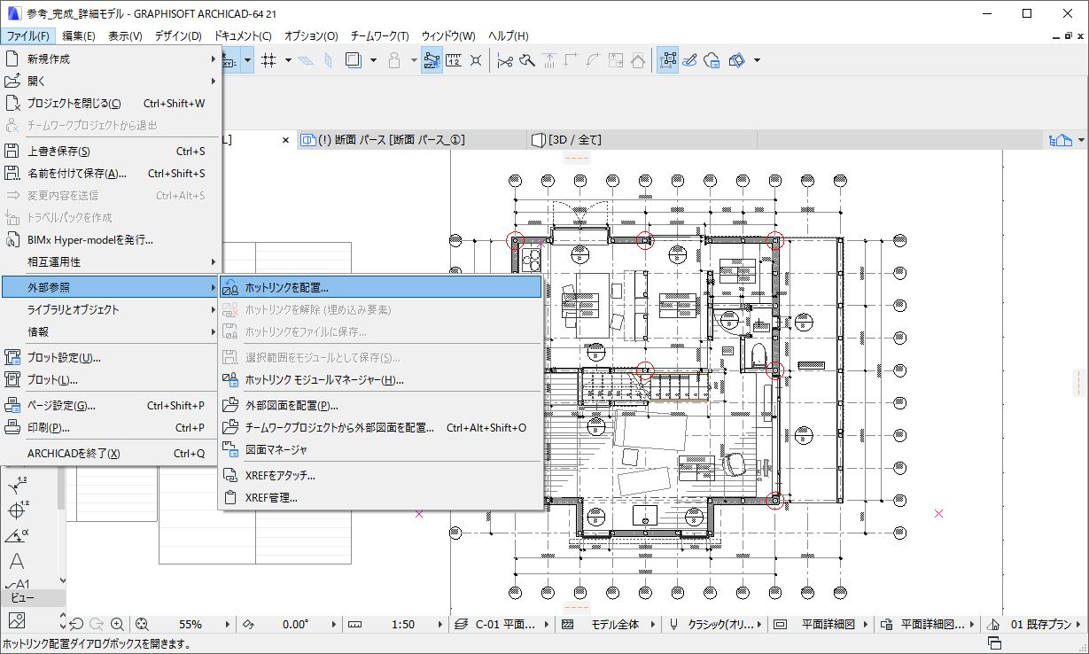Click 外部図面を配置 submenu item
The height and width of the screenshot is (654, 1089).
pyautogui.click(x=380, y=405)
